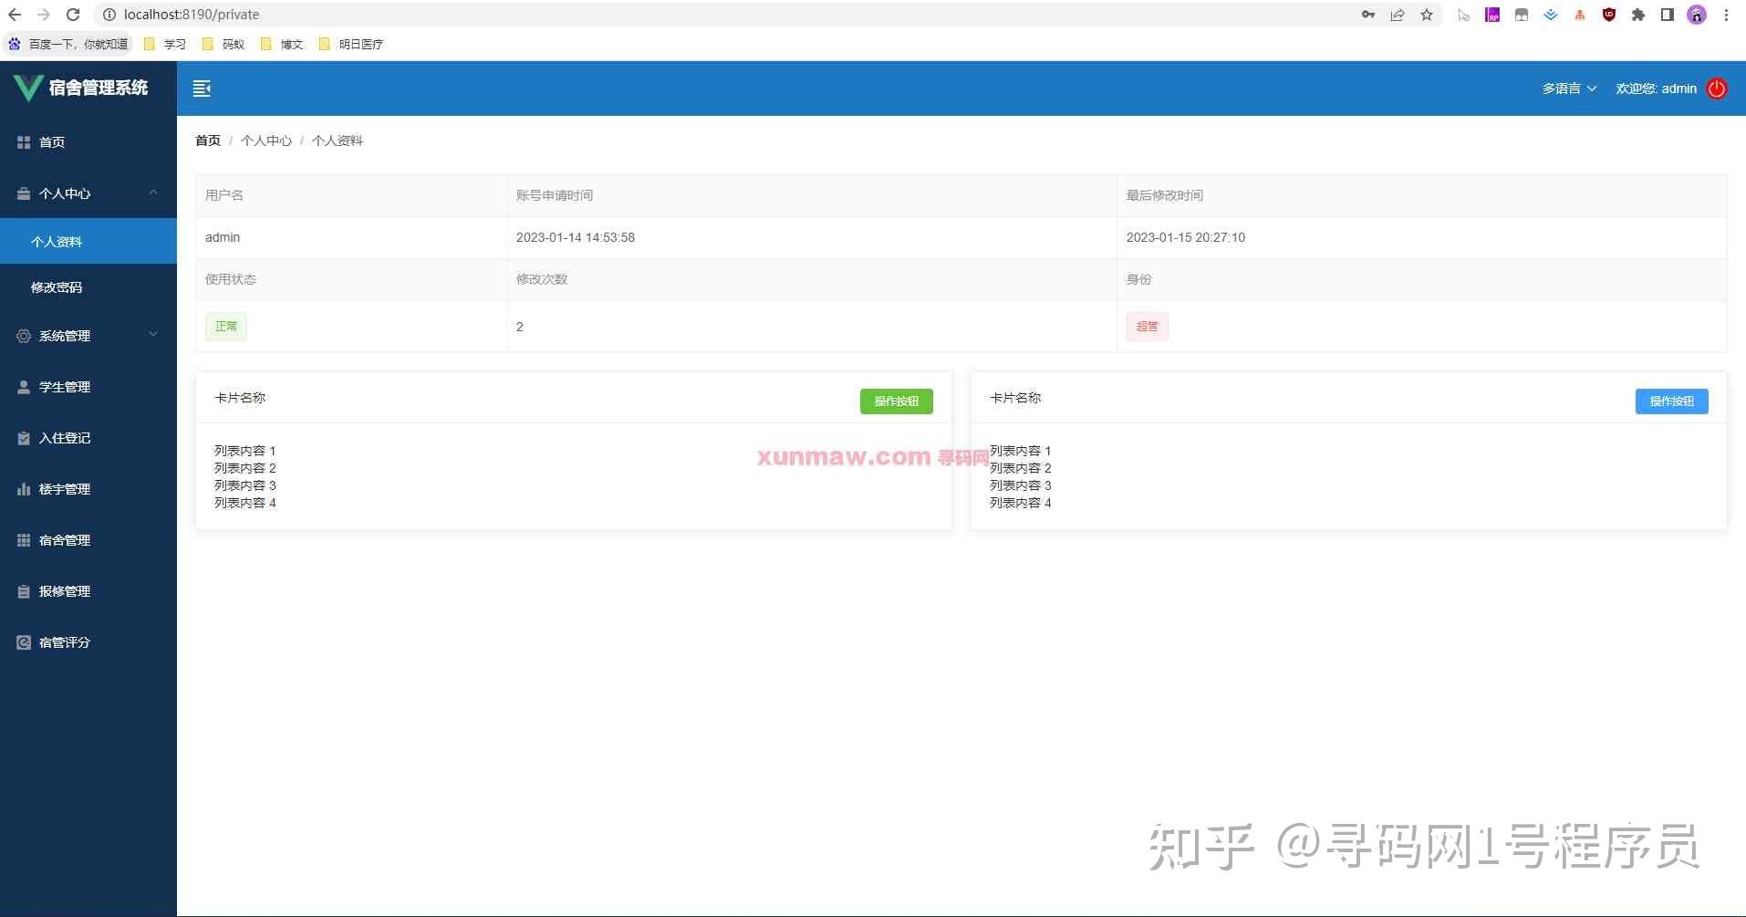Click the 宿舍管理 grid icon

pyautogui.click(x=24, y=540)
